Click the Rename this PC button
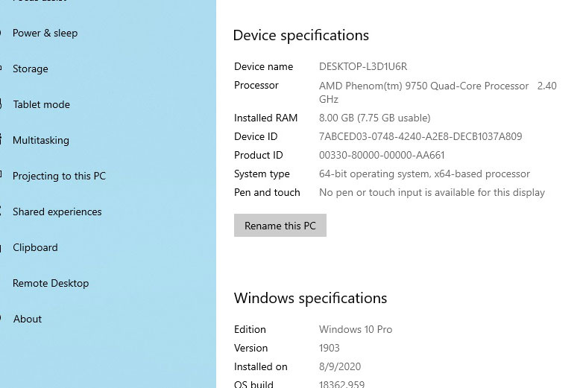Screen dimensions: 583x388 (x=280, y=226)
